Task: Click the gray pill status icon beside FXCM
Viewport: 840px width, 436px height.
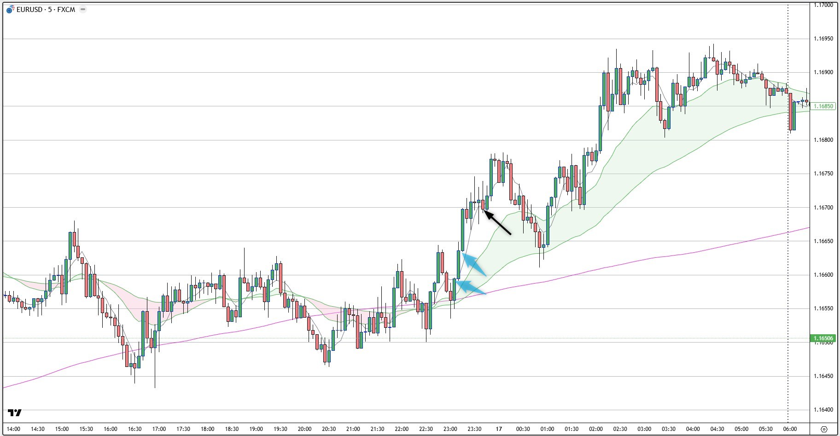Action: 83,10
